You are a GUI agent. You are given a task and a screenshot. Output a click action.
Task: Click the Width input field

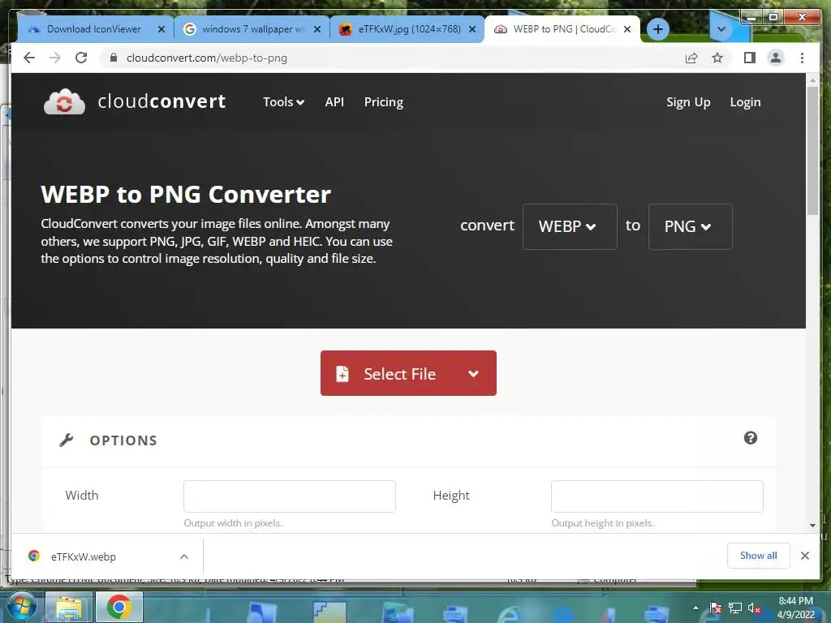(x=290, y=496)
